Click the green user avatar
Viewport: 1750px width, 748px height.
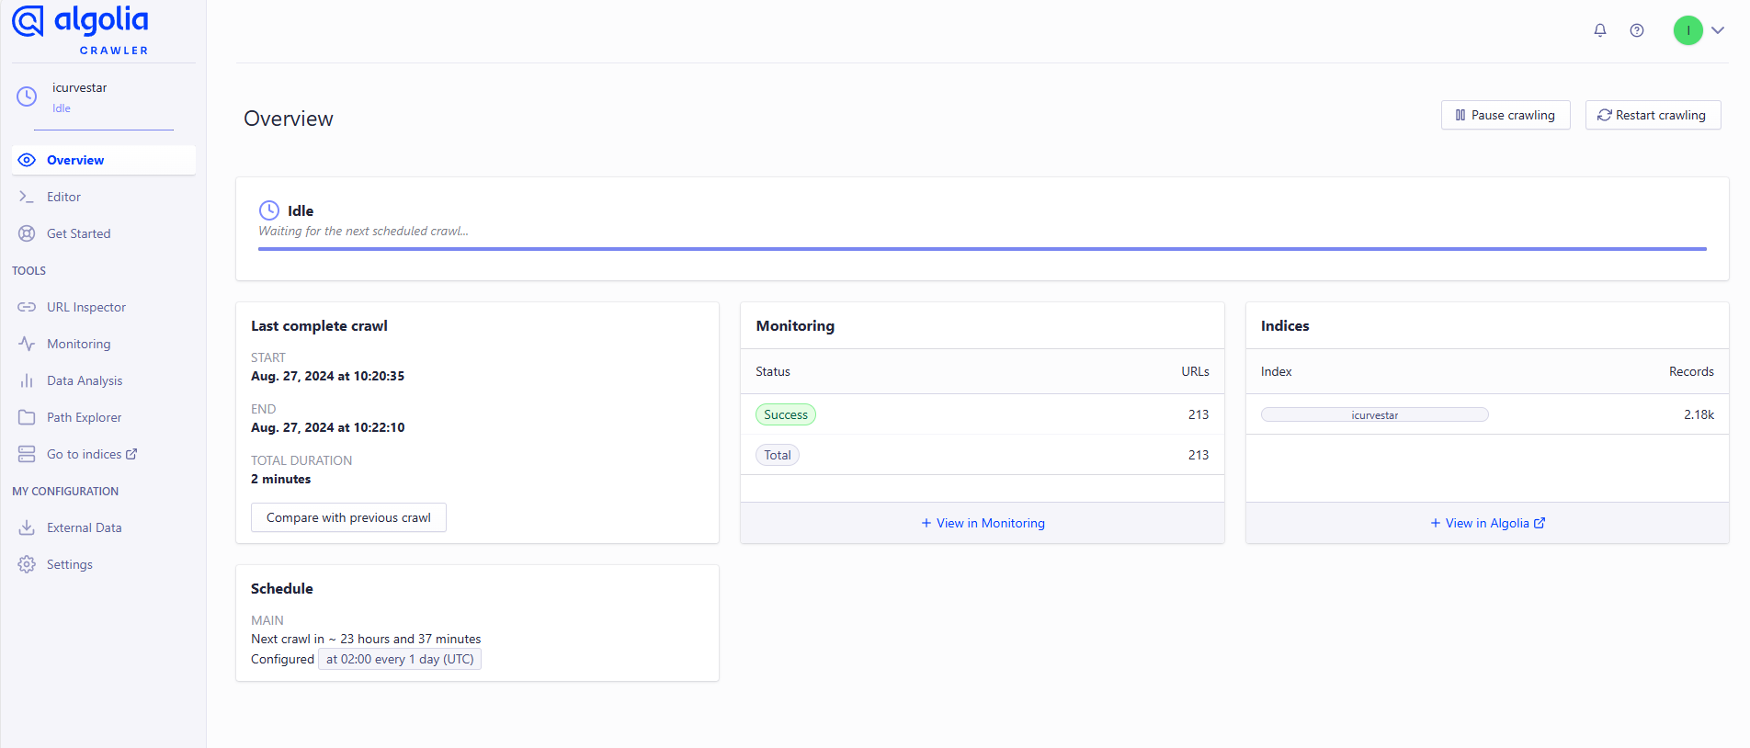tap(1687, 30)
